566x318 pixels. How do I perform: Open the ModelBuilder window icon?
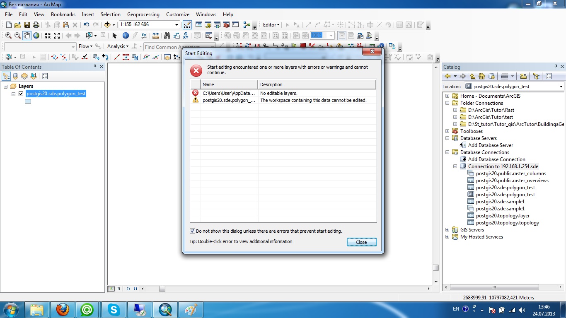pyautogui.click(x=247, y=25)
